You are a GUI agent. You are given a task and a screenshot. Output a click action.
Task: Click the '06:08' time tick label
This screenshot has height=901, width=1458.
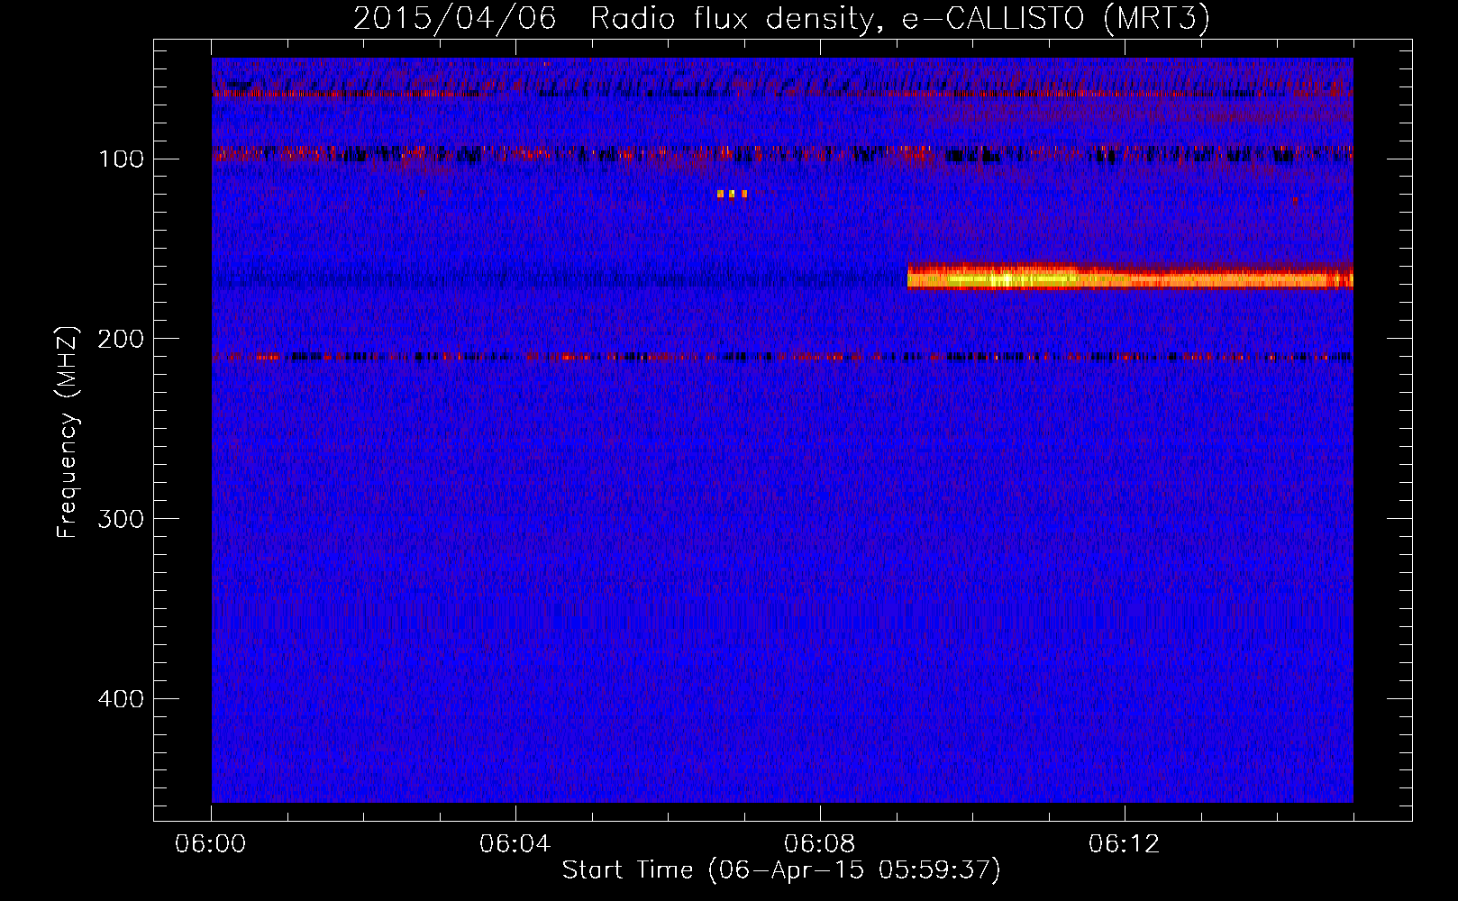pyautogui.click(x=820, y=843)
